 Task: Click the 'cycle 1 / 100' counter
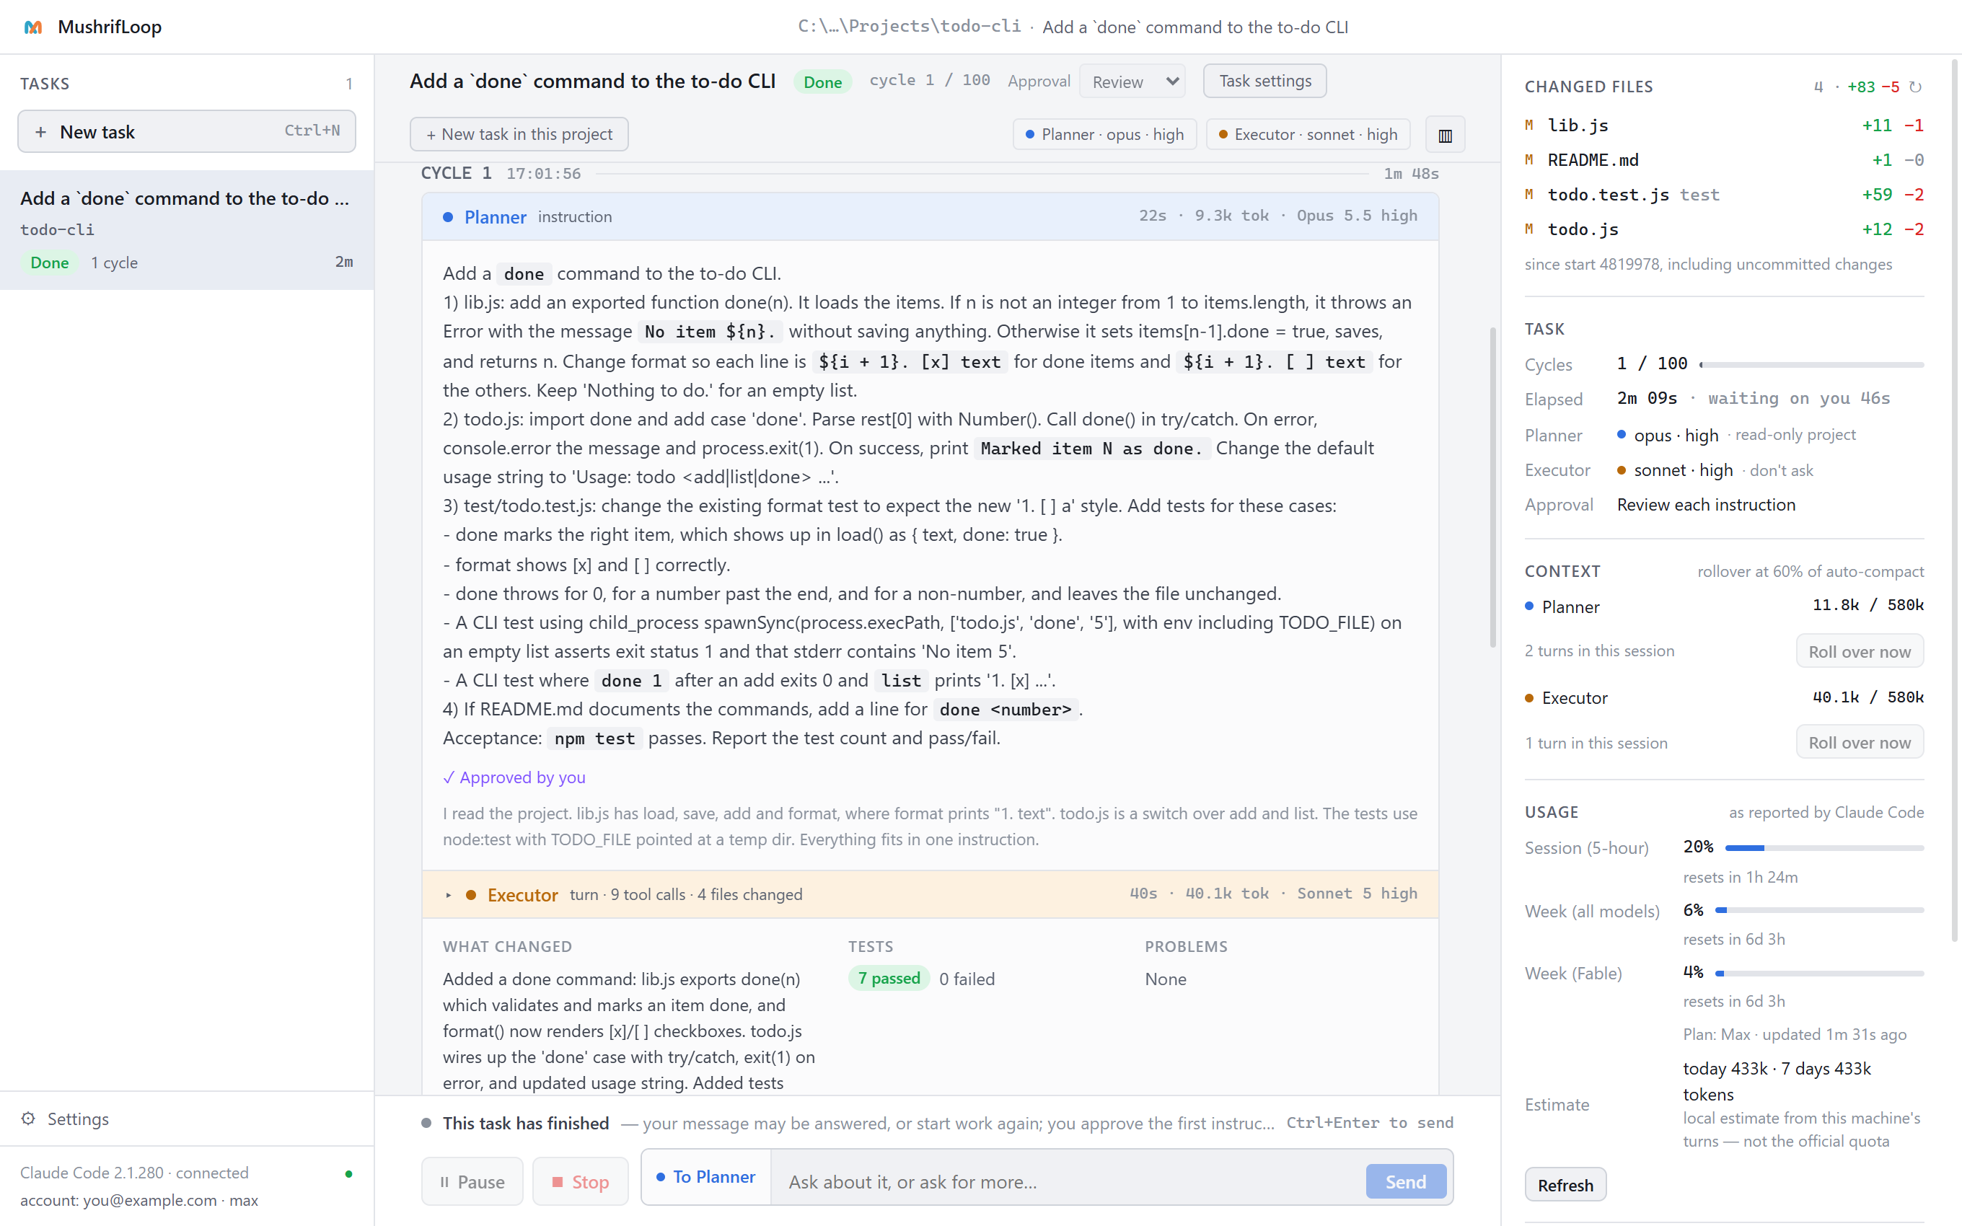930,80
